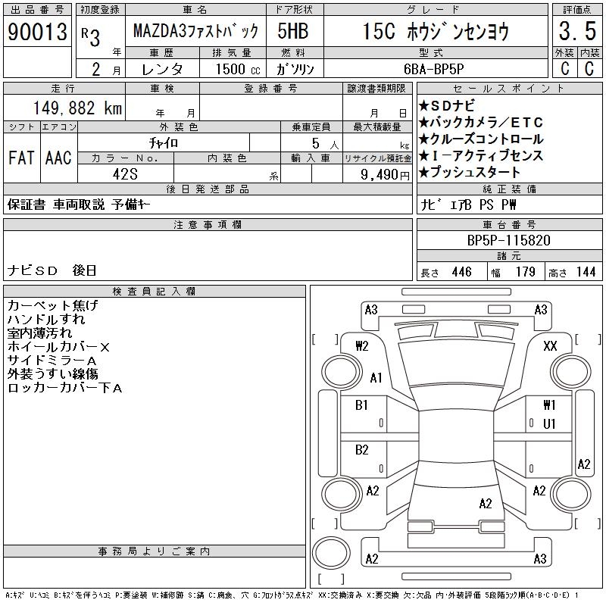
Task: Select the shift type FAT
Action: point(21,158)
